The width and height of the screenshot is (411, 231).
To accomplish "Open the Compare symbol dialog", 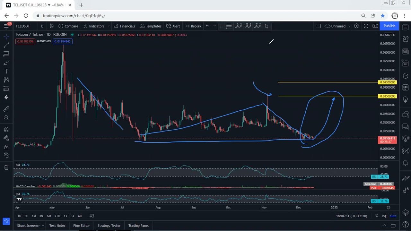I will coord(68,26).
